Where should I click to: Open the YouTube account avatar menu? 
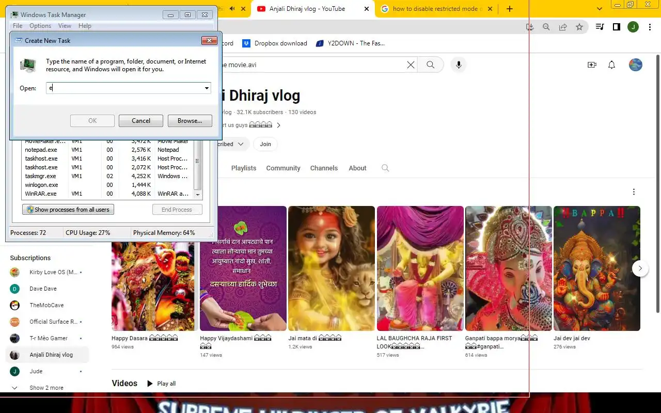point(635,65)
